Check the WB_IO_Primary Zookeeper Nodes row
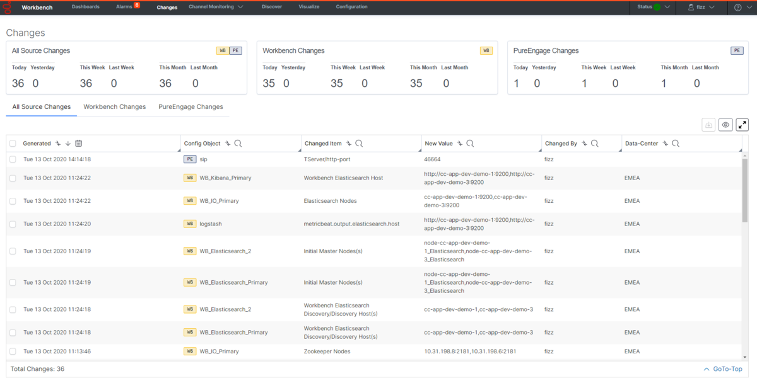 (x=13, y=352)
